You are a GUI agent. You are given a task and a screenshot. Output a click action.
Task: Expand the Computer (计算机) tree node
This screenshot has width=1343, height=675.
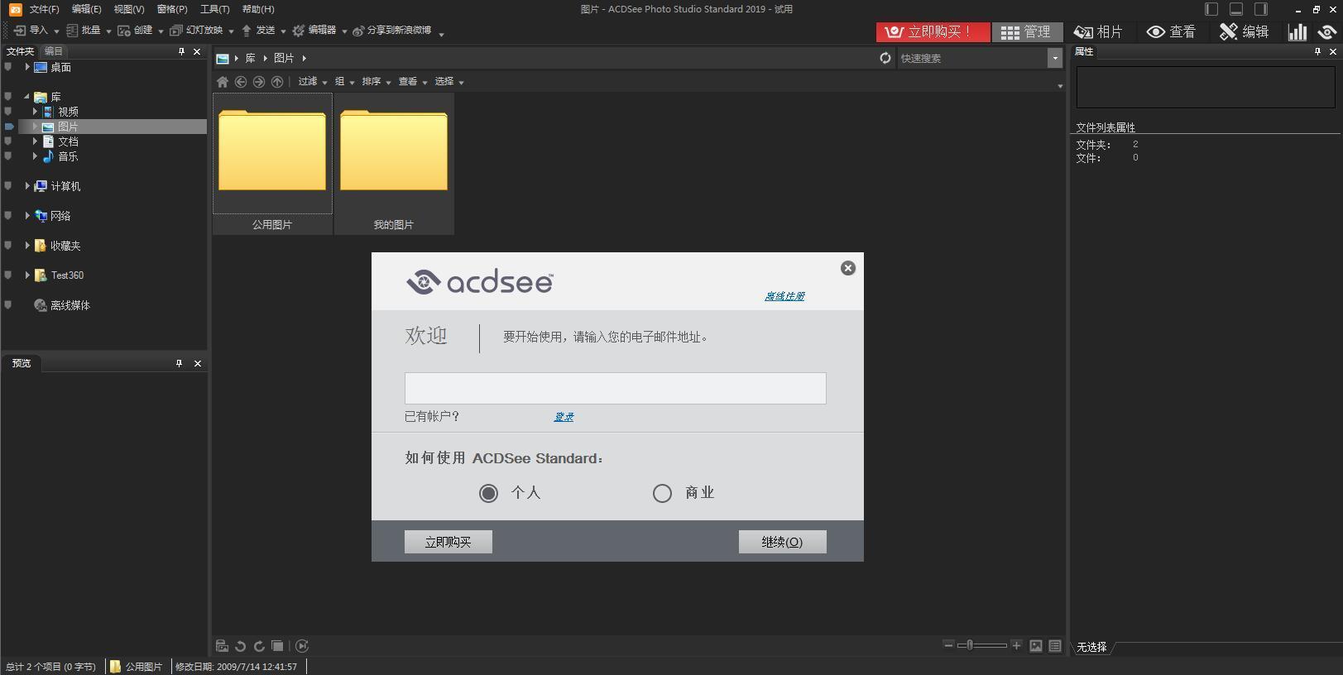27,186
